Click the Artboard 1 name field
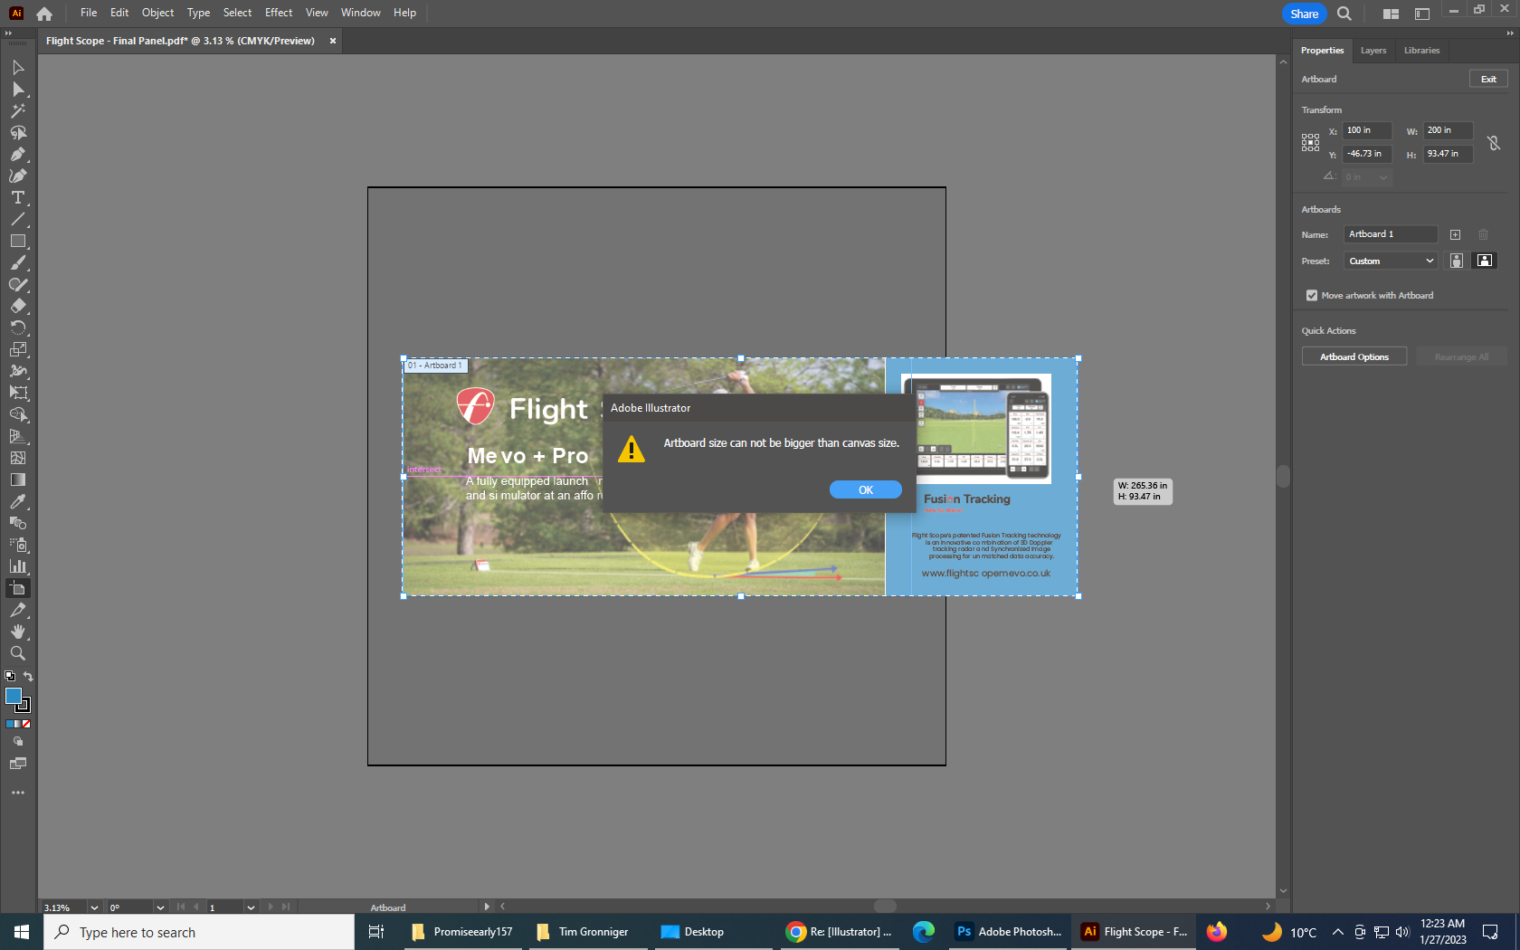This screenshot has width=1520, height=950. (1390, 233)
